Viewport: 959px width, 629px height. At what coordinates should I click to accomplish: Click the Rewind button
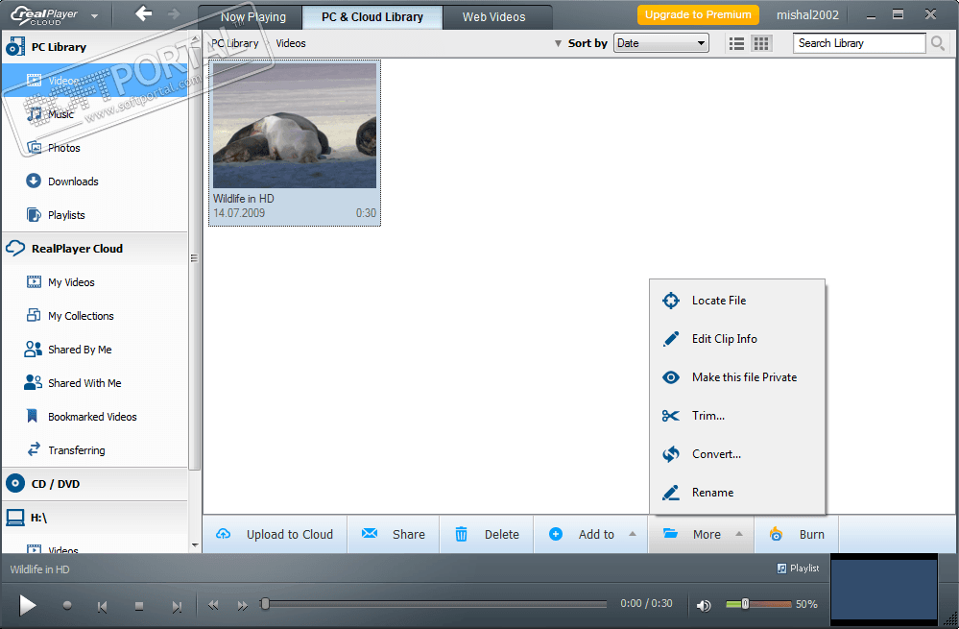pos(213,605)
